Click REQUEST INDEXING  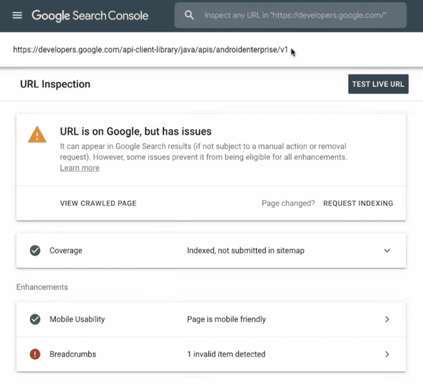pyautogui.click(x=358, y=203)
